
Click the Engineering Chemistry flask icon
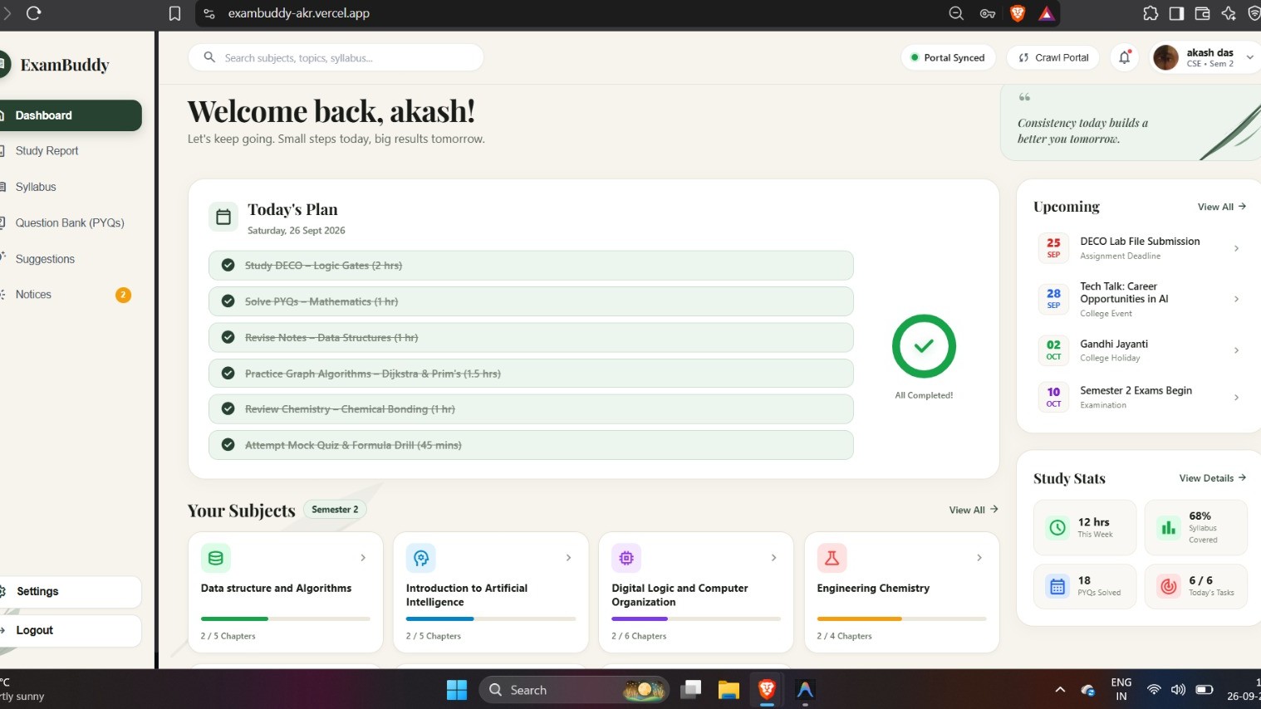tap(832, 558)
